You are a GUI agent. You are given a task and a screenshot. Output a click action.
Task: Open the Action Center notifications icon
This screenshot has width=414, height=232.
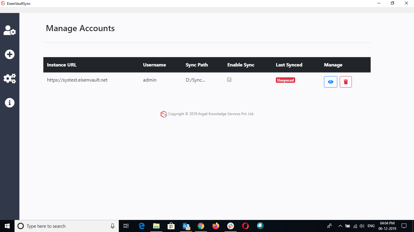click(x=404, y=226)
